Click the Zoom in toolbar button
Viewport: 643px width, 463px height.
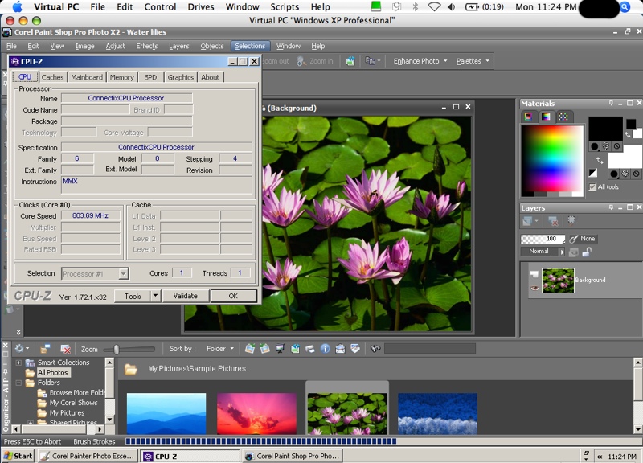(314, 61)
